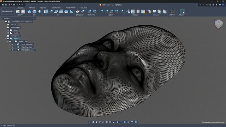Toggle visibility eye of Setup2
Screen dimensions: 226x127
[x=10, y=42]
